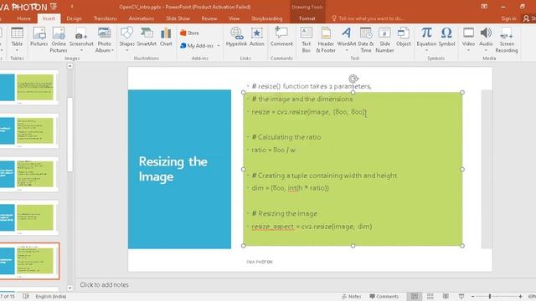Open the Design tab

point(74,18)
